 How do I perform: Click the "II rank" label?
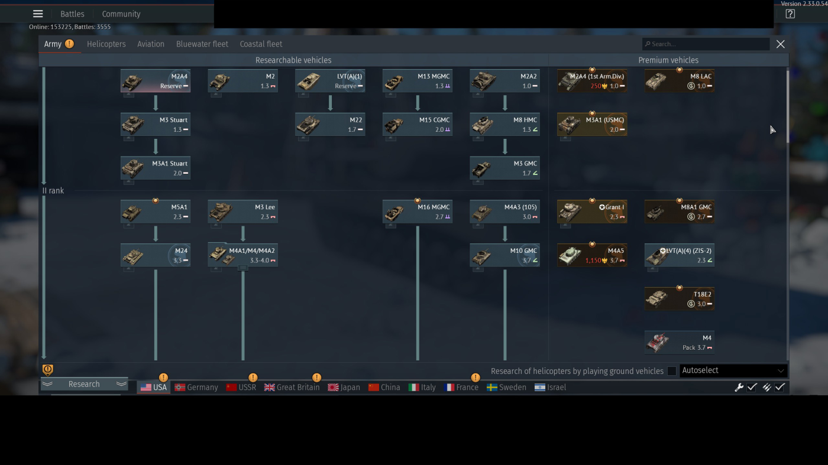[x=53, y=191]
